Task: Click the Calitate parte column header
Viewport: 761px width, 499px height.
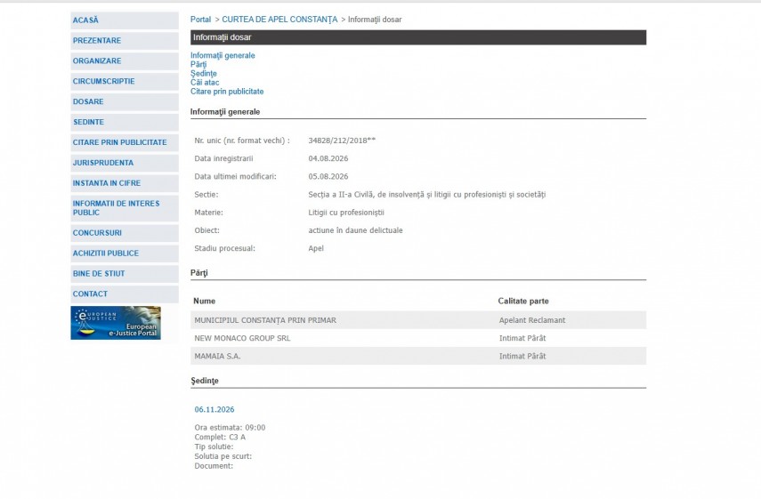Action: [x=523, y=301]
